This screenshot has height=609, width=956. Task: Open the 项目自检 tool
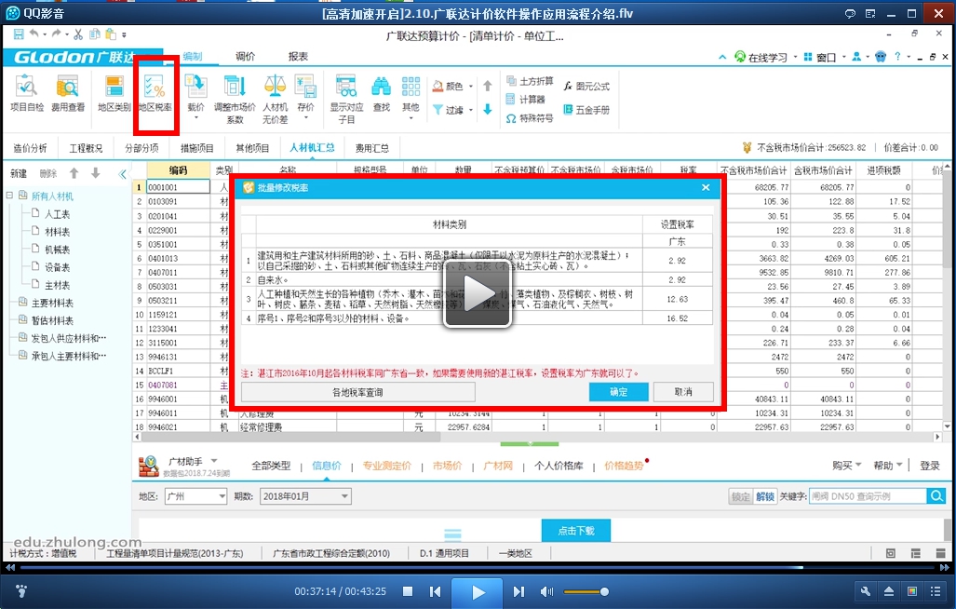[26, 93]
